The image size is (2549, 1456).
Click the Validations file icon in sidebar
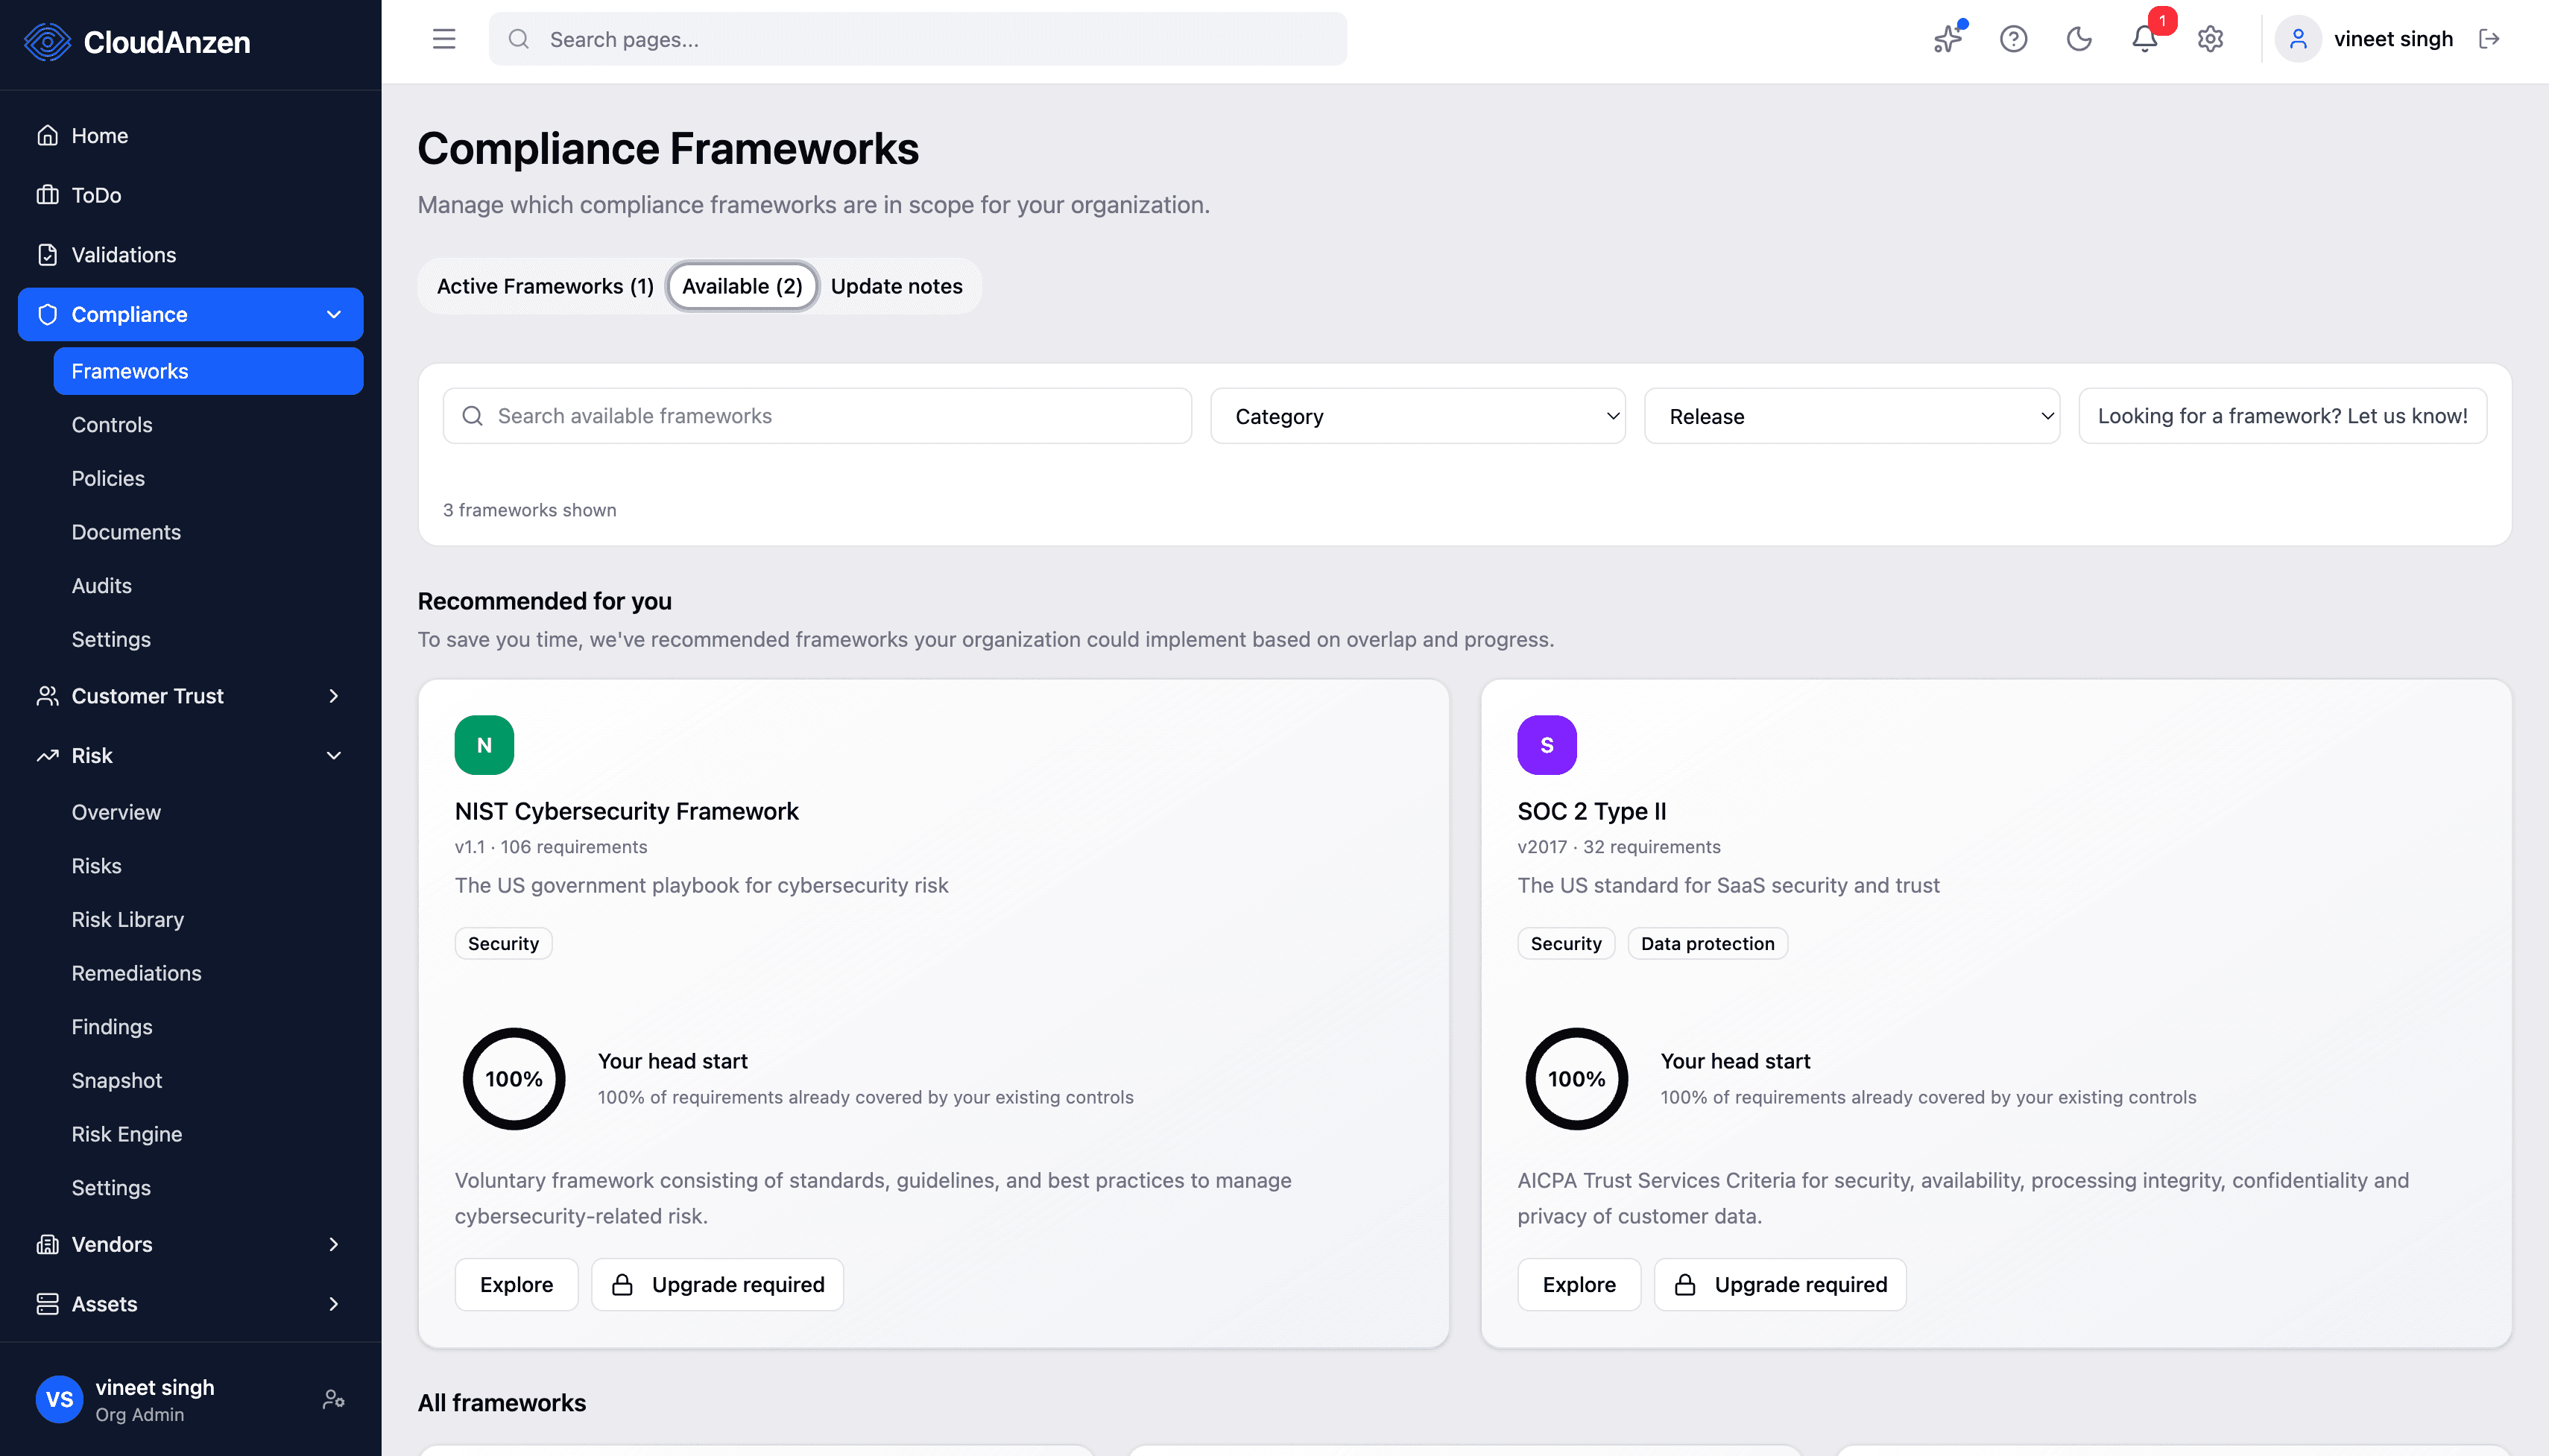[47, 254]
